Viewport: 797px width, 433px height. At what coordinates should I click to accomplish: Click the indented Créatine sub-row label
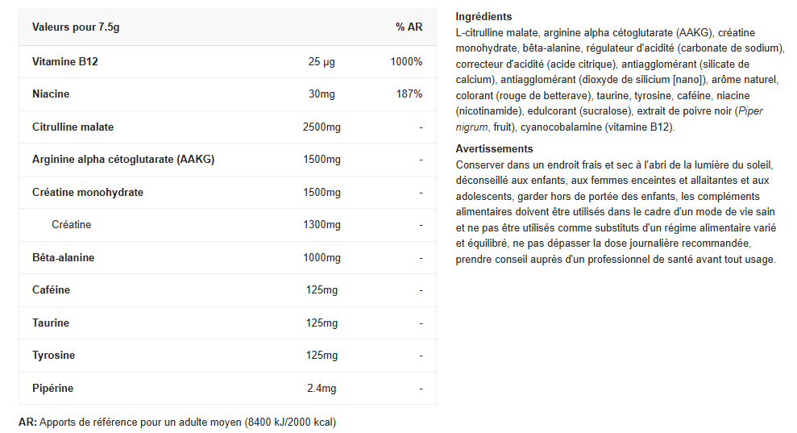pyautogui.click(x=71, y=225)
